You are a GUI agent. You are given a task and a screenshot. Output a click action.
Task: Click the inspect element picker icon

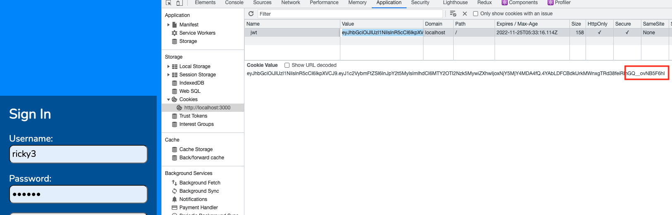169,2
